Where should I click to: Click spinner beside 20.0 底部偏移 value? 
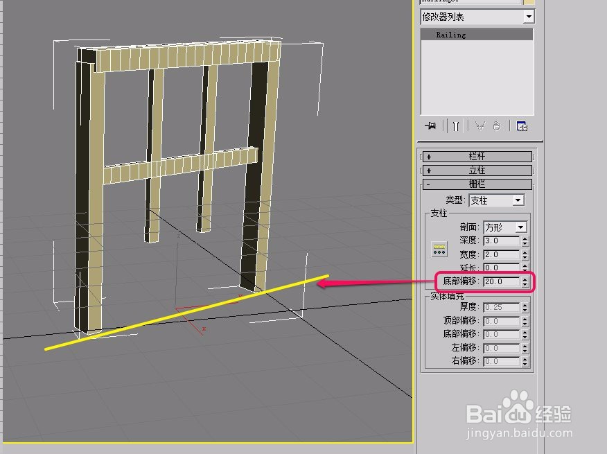525,282
